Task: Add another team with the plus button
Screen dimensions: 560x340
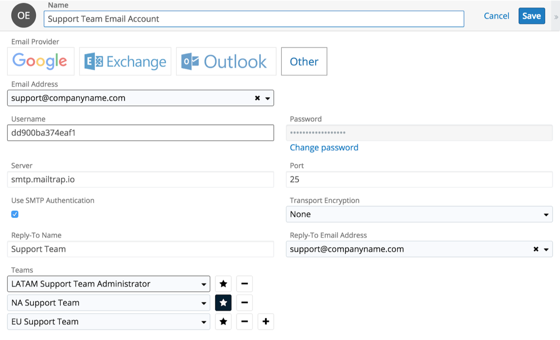Action: click(x=266, y=322)
